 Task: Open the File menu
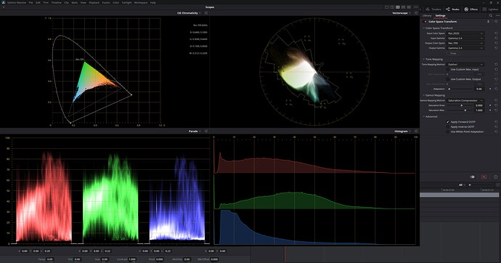pyautogui.click(x=30, y=3)
